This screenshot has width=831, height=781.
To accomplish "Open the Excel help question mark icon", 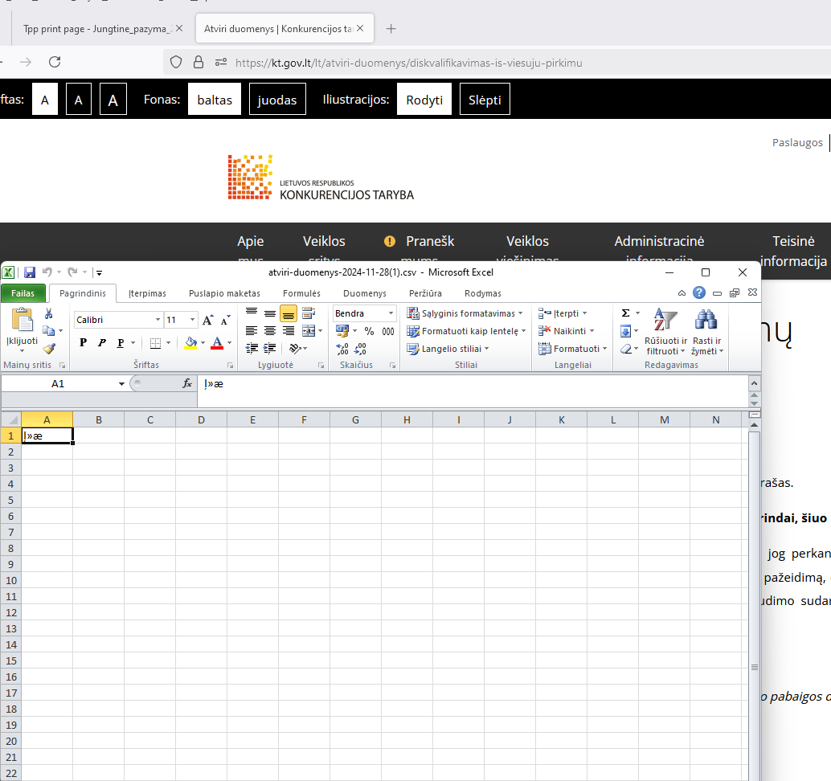I will coord(699,293).
